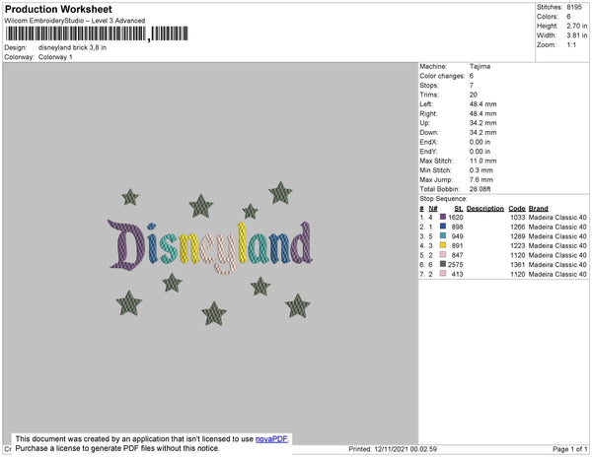Screen dimensions: 592x457
Task: Click the Zoom value 1:1
Action: click(x=571, y=45)
